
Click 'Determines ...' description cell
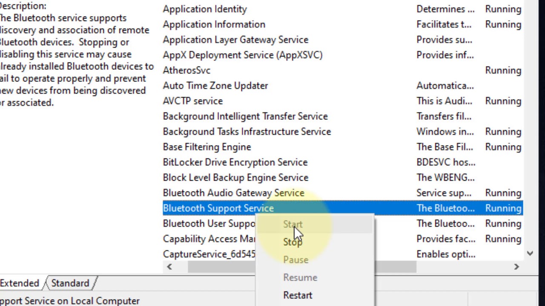pyautogui.click(x=445, y=9)
